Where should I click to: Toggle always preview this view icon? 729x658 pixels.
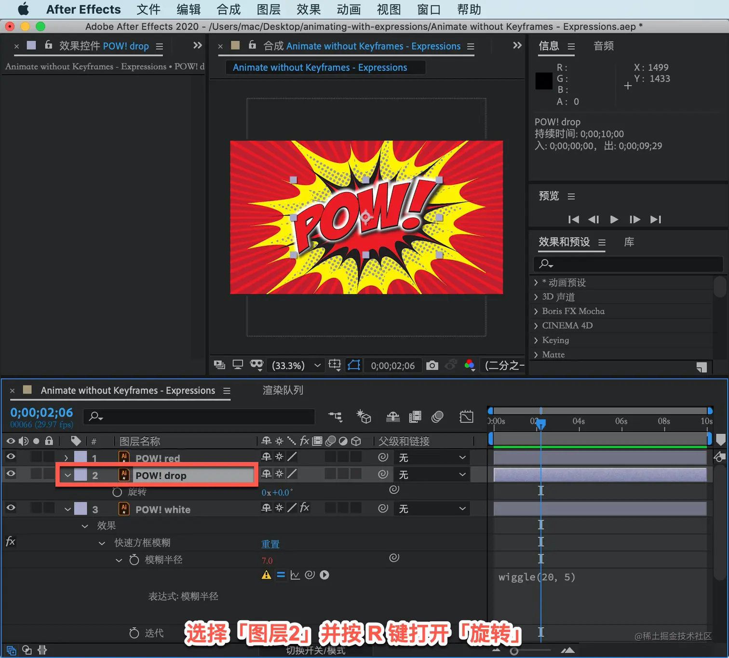click(219, 365)
